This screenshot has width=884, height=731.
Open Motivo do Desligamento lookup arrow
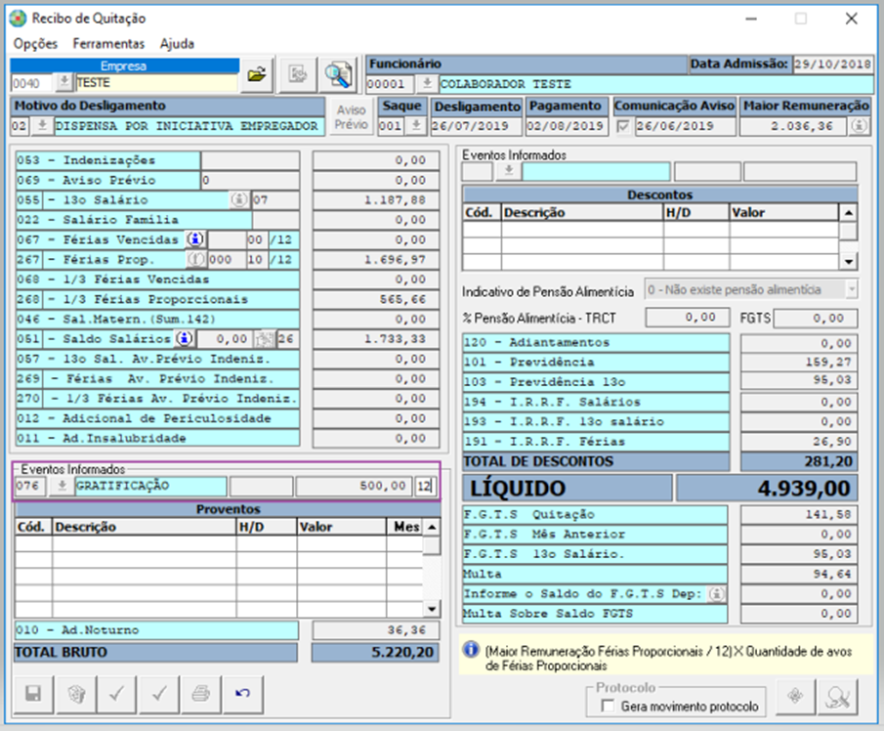(x=42, y=126)
